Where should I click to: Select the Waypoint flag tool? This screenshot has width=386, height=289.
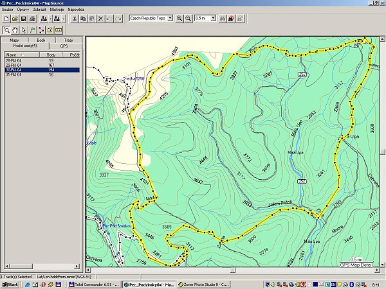click(x=32, y=30)
